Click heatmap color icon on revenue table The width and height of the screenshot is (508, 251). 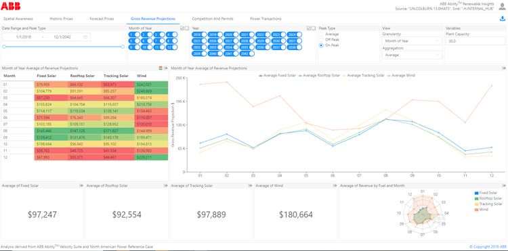point(161,68)
